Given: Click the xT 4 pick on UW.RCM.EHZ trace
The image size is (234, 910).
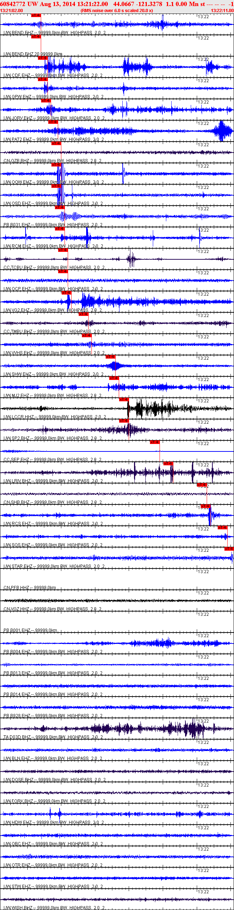Looking at the screenshot, I should point(60,229).
